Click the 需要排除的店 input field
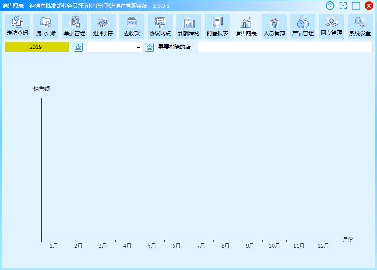Image resolution: width=377 pixels, height=270 pixels. 285,47
